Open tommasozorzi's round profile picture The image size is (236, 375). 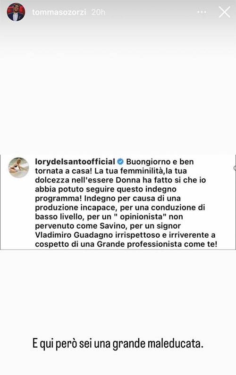(16, 12)
